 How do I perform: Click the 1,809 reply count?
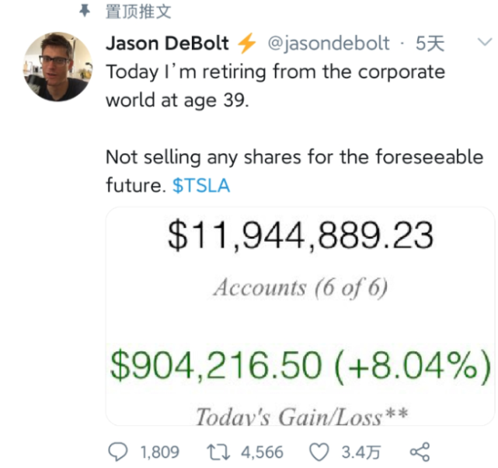click(158, 452)
